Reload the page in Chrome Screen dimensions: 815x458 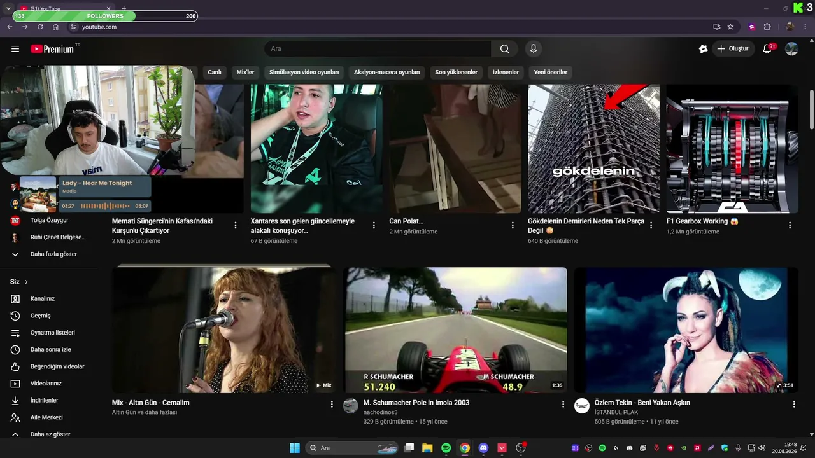coord(40,27)
